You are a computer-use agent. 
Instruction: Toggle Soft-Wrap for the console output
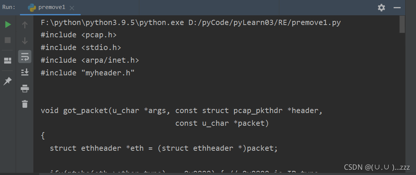click(25, 57)
